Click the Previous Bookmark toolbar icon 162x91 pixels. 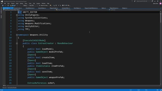pos(65,6)
